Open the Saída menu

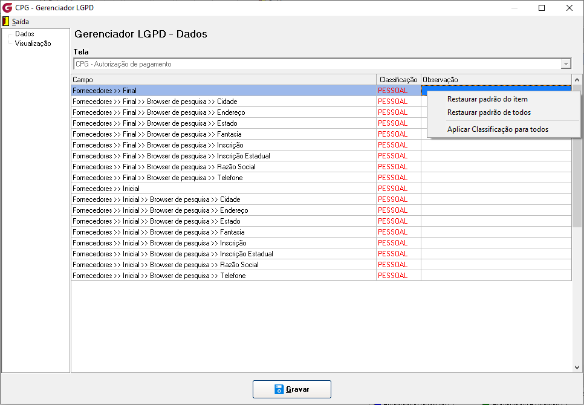coord(20,22)
